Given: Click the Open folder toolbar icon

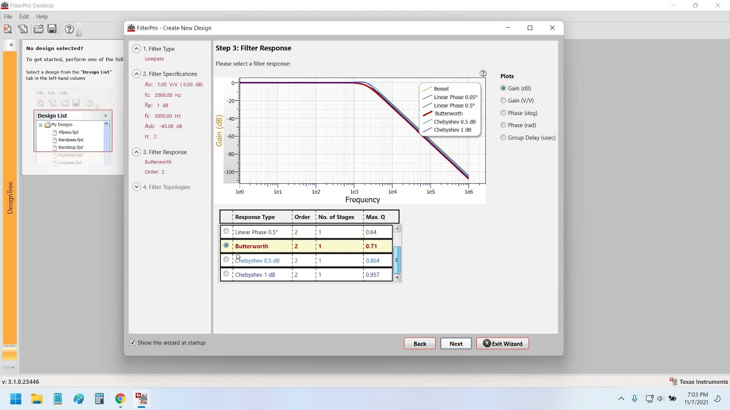Looking at the screenshot, I should coord(38,29).
